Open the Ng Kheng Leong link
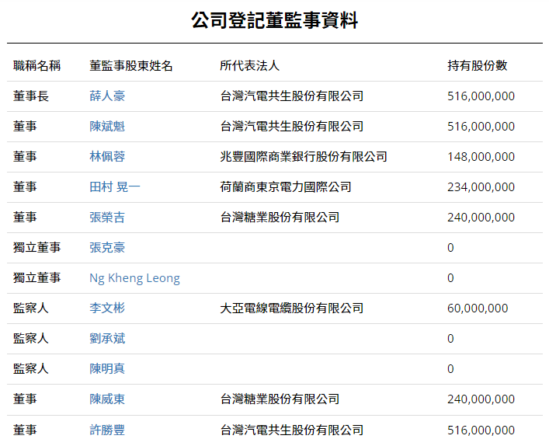This screenshot has height=446, width=549. point(134,278)
